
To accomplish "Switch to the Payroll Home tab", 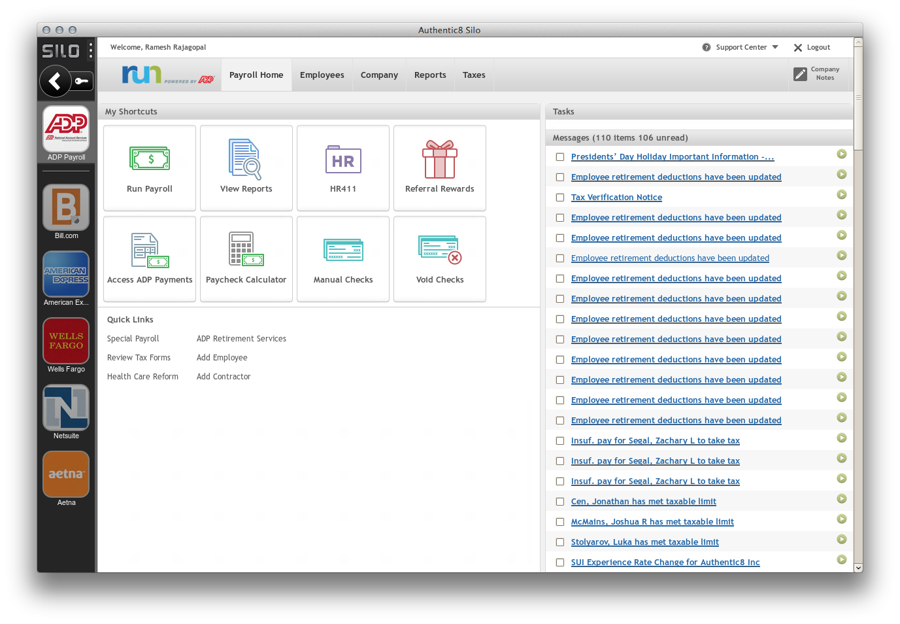I will click(x=256, y=75).
